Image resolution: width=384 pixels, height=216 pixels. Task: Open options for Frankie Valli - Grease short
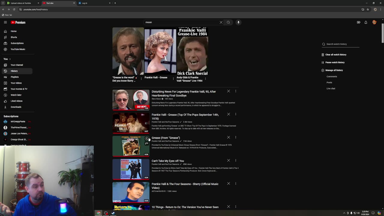pyautogui.click(x=173, y=79)
